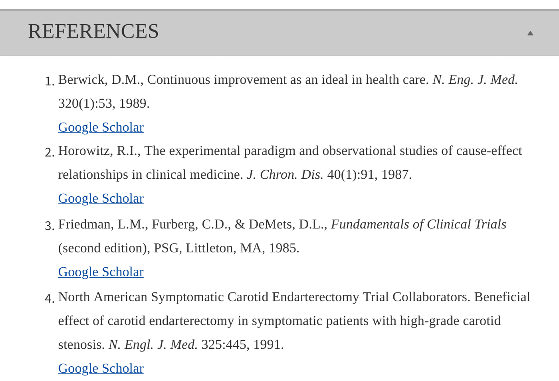Collapse the REFERENCES section using the arrow

pos(530,33)
